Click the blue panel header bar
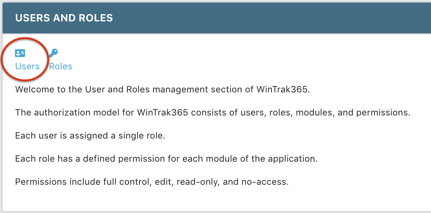Screen dimensions: 431x213 [217, 18]
